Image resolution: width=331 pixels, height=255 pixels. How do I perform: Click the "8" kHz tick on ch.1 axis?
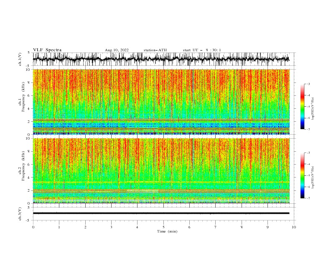click(29, 82)
